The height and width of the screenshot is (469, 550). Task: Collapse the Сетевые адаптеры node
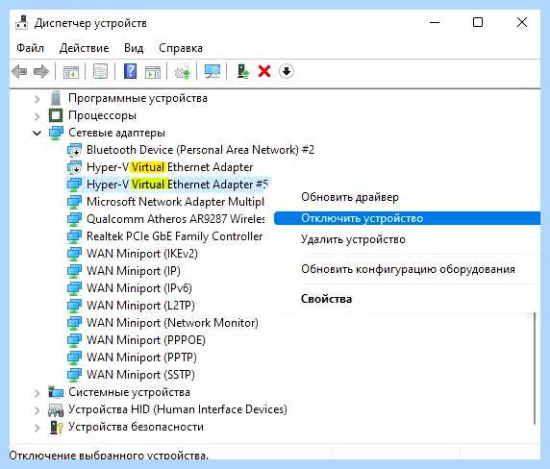pyautogui.click(x=37, y=134)
